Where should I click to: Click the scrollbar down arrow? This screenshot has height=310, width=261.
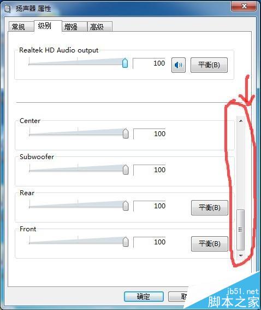[x=241, y=255]
